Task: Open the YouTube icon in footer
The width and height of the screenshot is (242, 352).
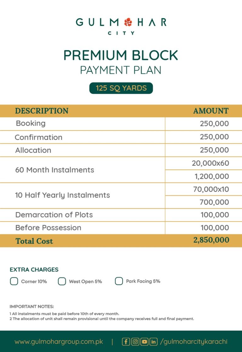Action: tap(144, 342)
